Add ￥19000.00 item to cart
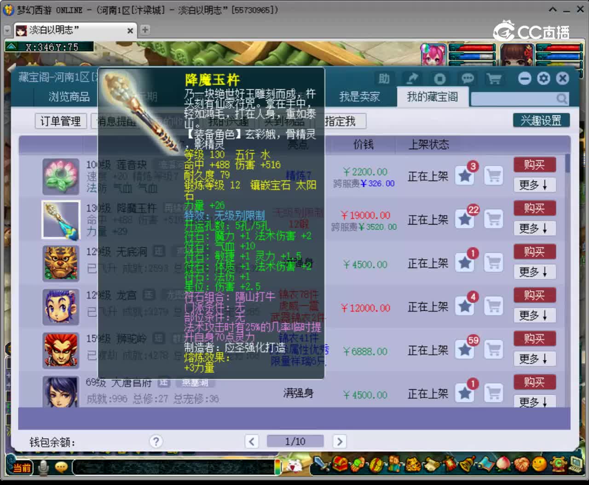The height and width of the screenshot is (485, 589). click(x=494, y=219)
